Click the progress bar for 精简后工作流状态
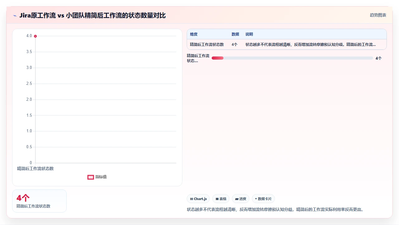 tap(292, 58)
